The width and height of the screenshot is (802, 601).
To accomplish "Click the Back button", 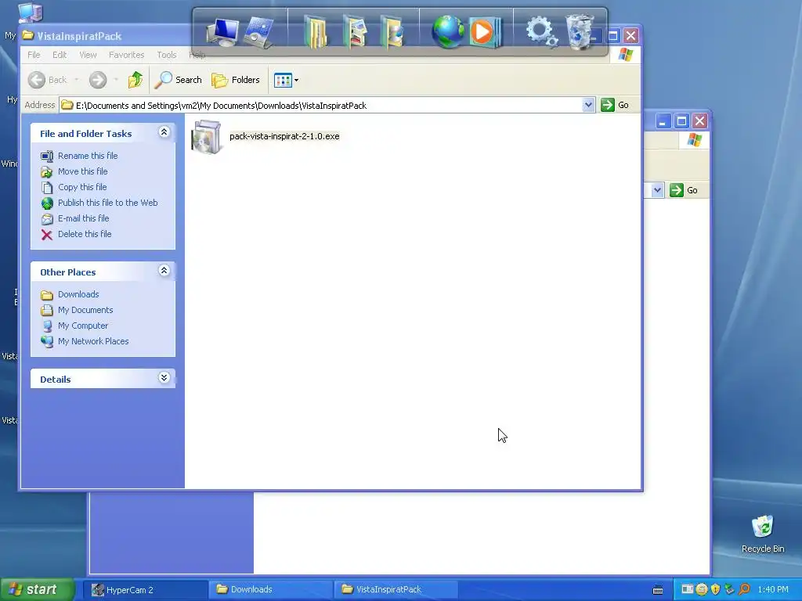I will (x=48, y=80).
